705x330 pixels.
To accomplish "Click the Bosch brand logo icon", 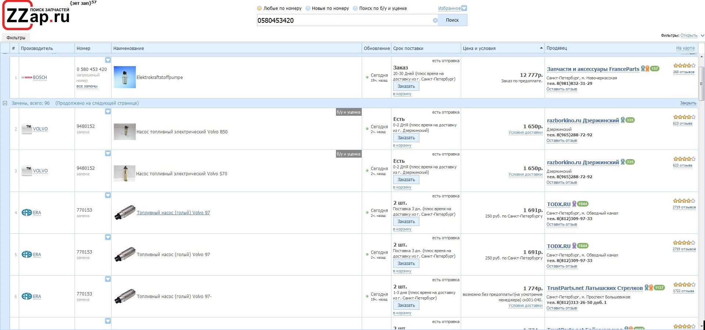I will coord(27,78).
